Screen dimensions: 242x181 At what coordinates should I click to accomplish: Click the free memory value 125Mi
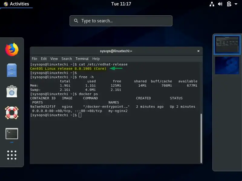click(x=116, y=85)
